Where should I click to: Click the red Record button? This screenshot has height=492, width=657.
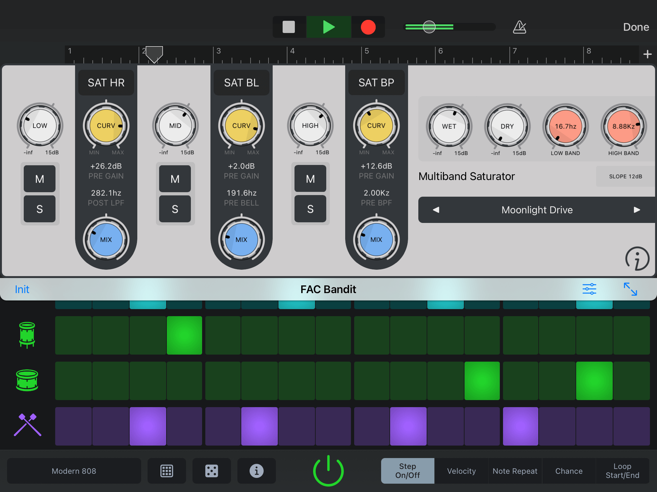point(368,27)
